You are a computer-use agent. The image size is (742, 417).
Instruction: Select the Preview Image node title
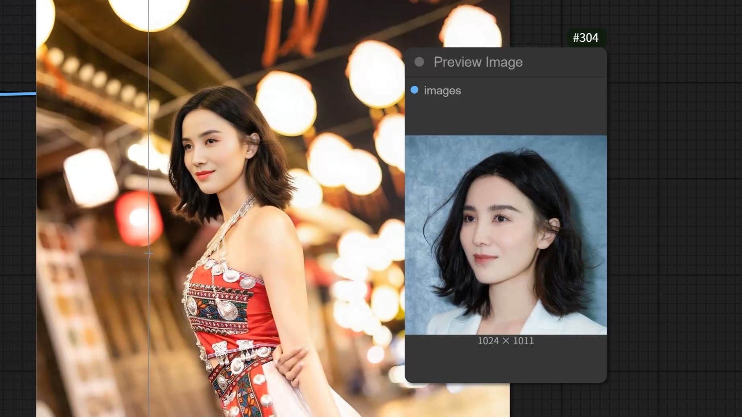click(x=478, y=62)
